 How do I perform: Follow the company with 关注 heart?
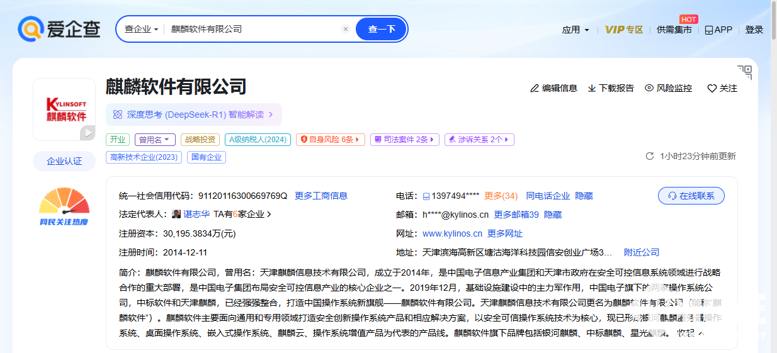click(712, 88)
